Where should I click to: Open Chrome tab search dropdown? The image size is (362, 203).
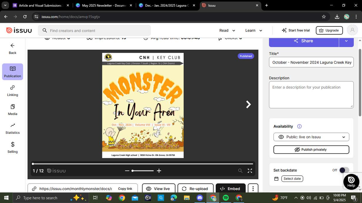pyautogui.click(x=5, y=5)
